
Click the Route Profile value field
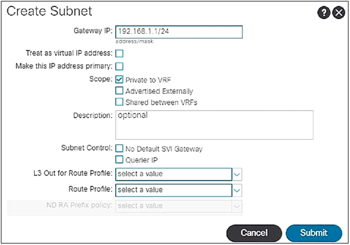173,189
